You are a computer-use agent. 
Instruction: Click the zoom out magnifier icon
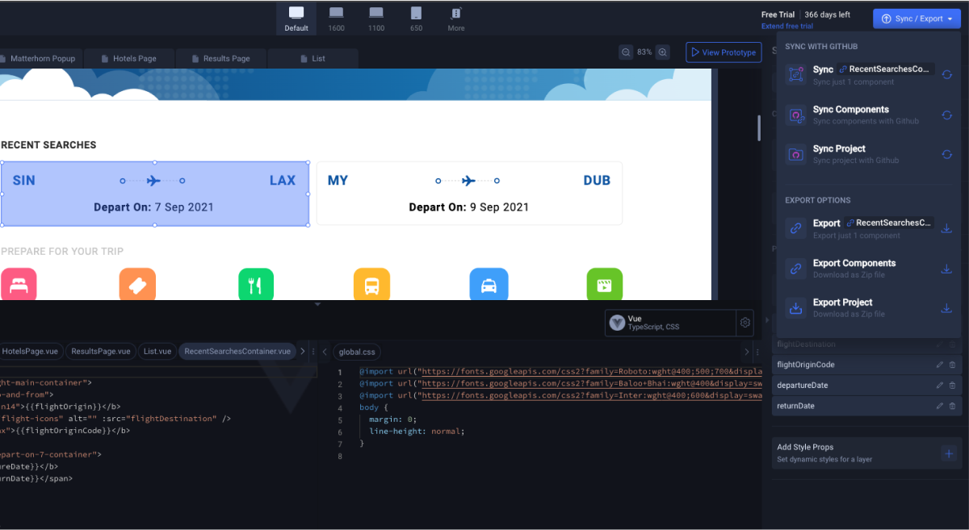(x=626, y=52)
